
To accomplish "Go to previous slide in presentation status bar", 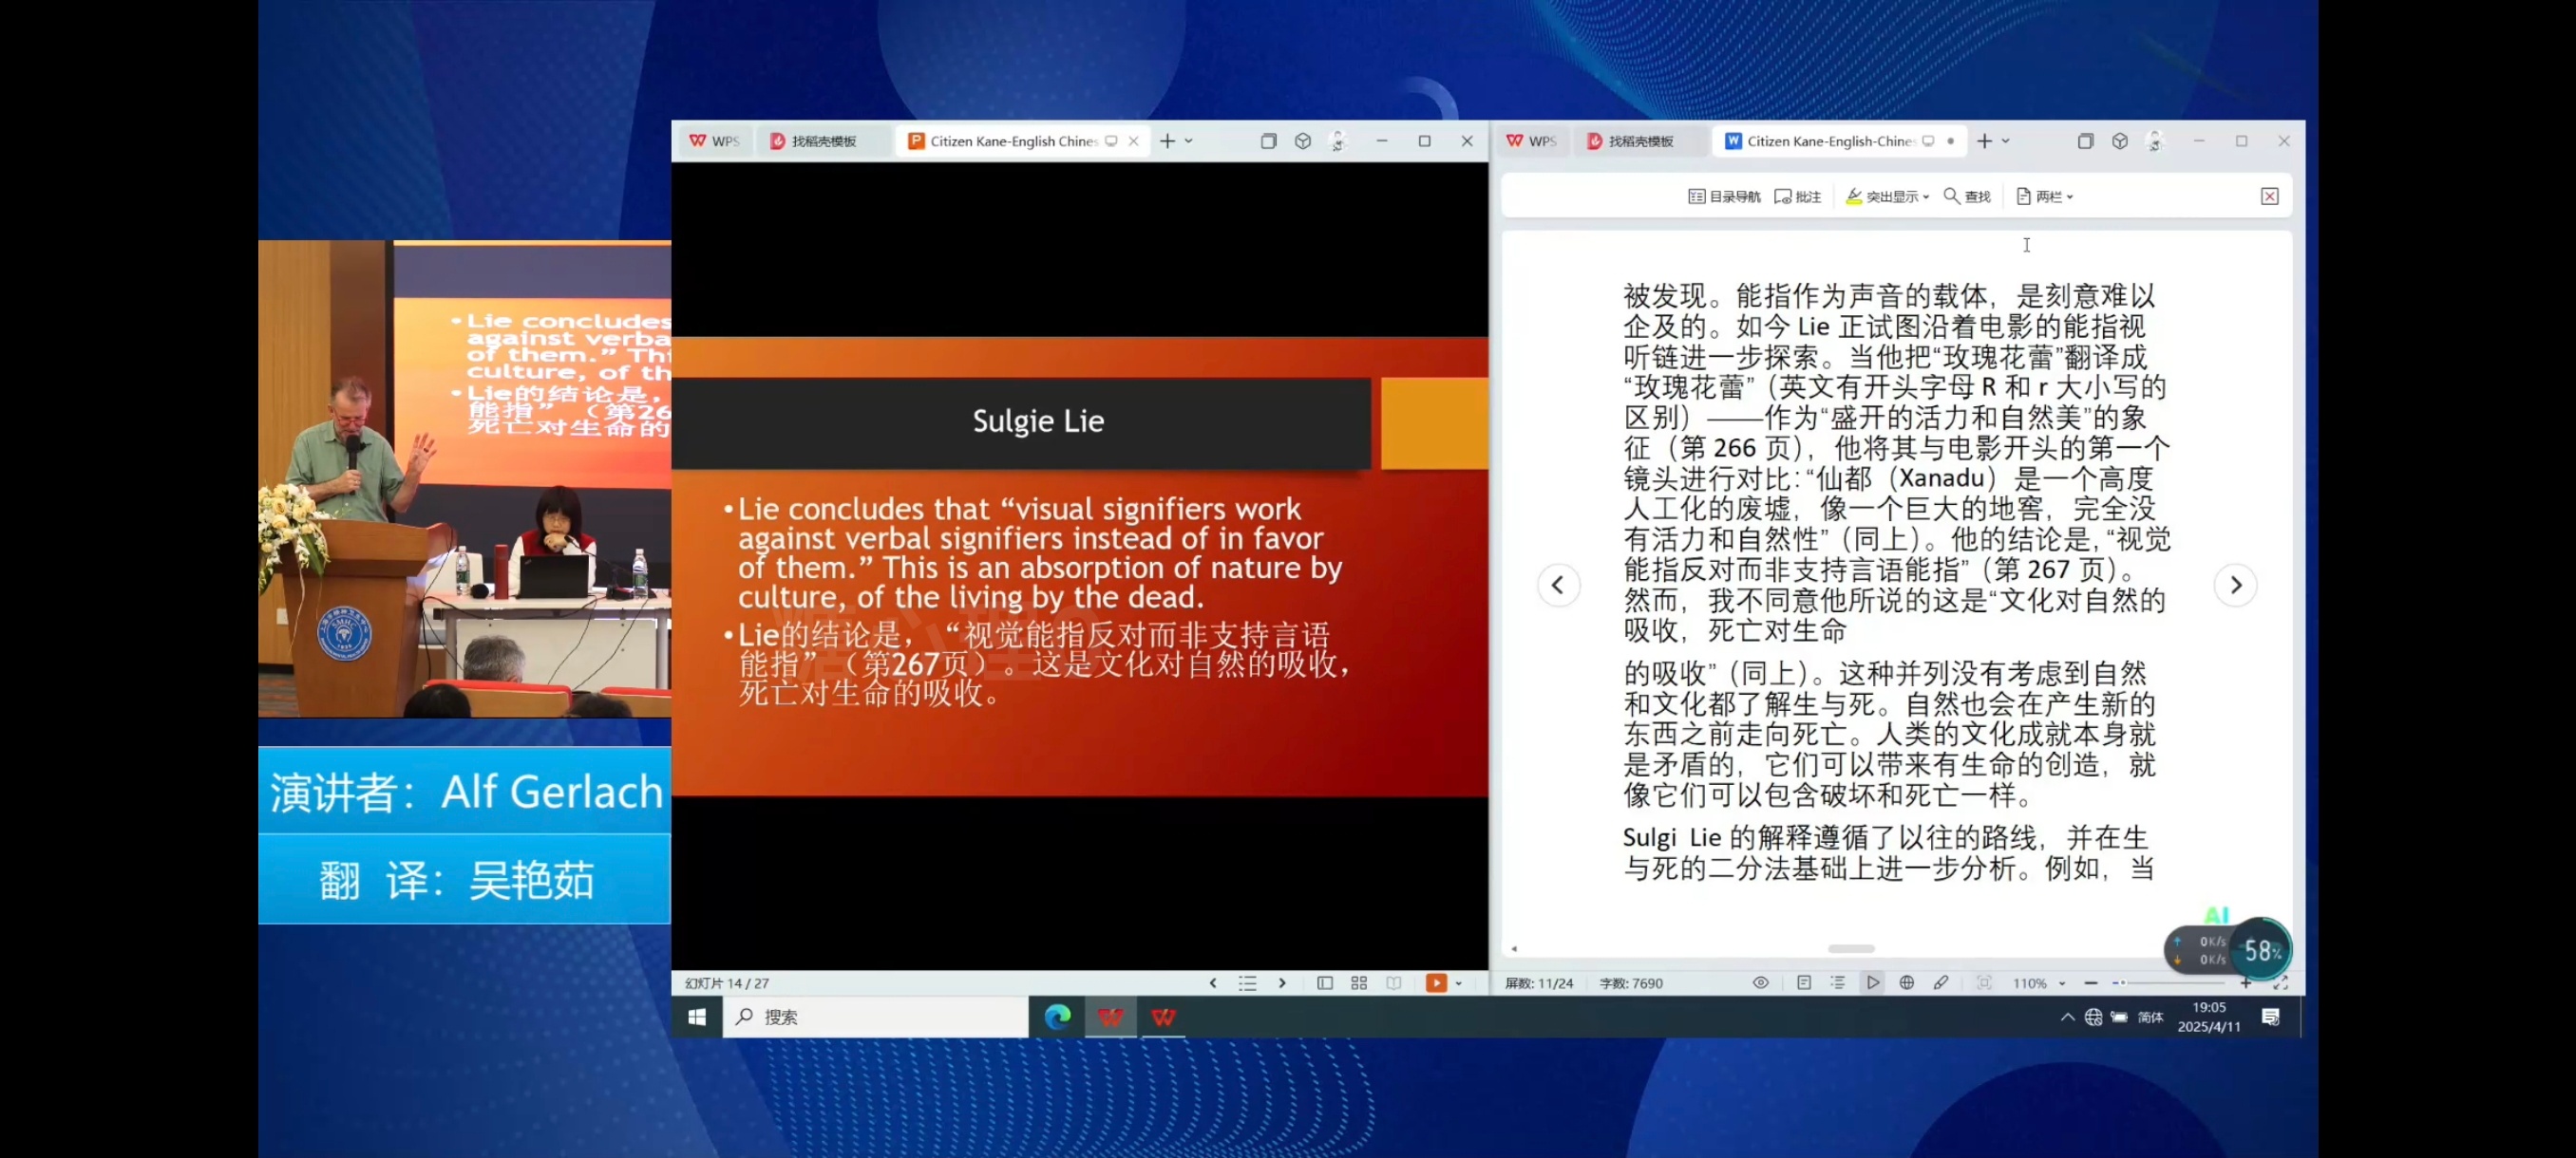I will 1213,983.
